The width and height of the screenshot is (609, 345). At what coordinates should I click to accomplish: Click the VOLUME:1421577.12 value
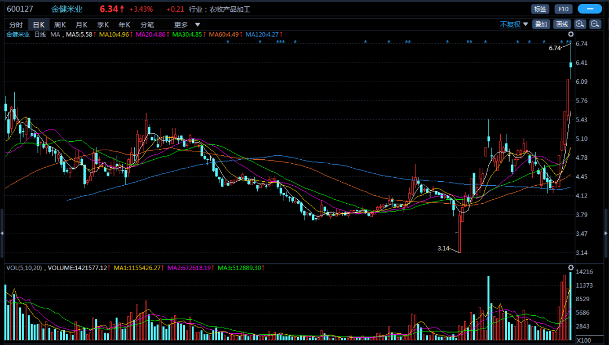pyautogui.click(x=77, y=268)
